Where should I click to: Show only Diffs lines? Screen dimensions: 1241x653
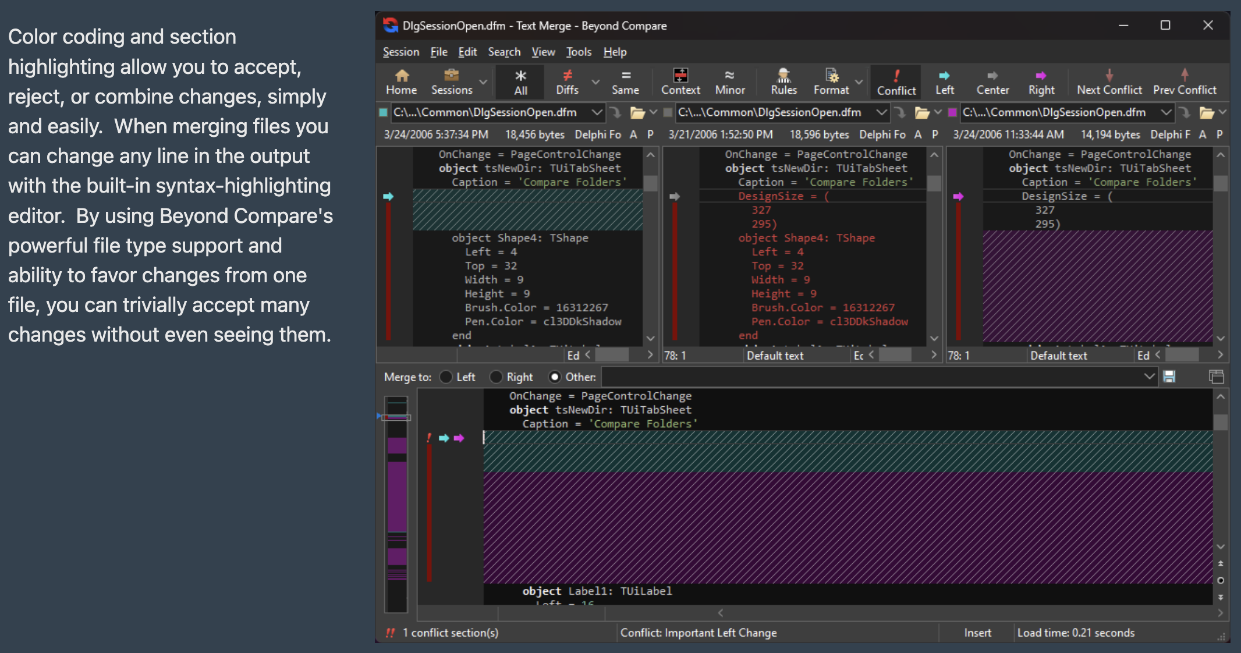click(x=567, y=82)
